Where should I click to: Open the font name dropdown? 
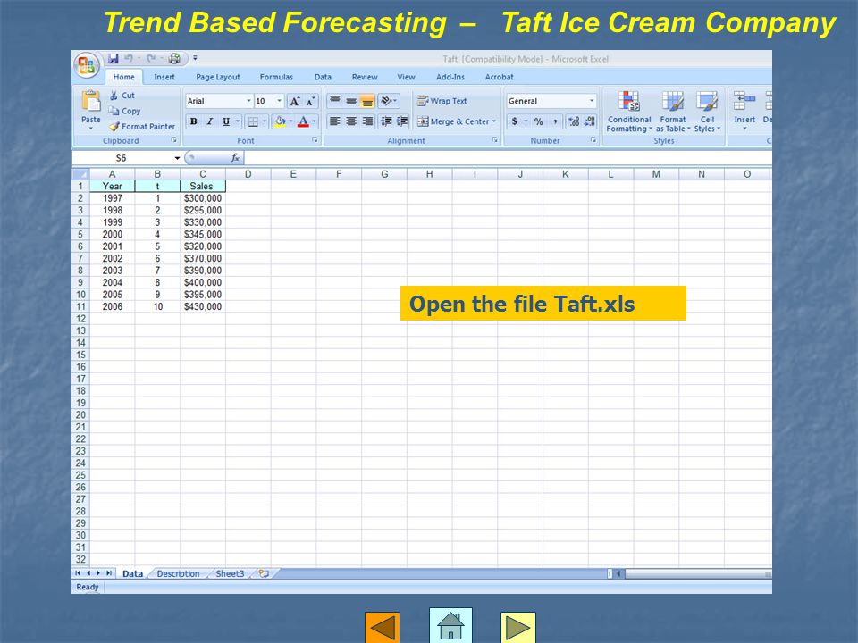coord(249,101)
